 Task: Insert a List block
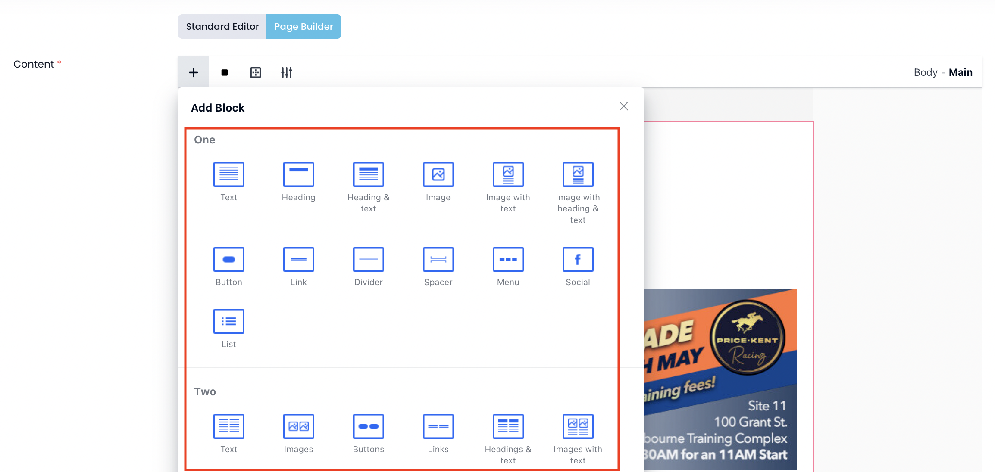click(228, 321)
